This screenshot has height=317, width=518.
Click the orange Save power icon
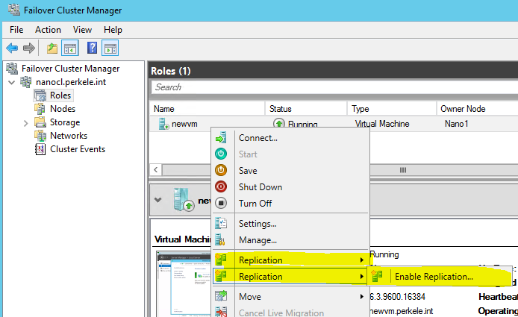pyautogui.click(x=221, y=170)
